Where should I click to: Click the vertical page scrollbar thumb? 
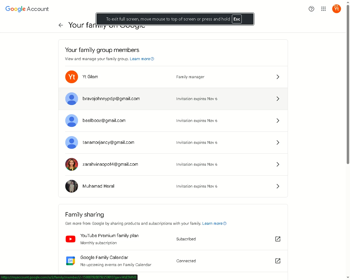[348, 85]
